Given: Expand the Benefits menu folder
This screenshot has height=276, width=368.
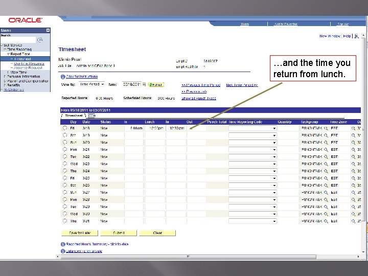Looking at the screenshot, I should [x=5, y=85].
